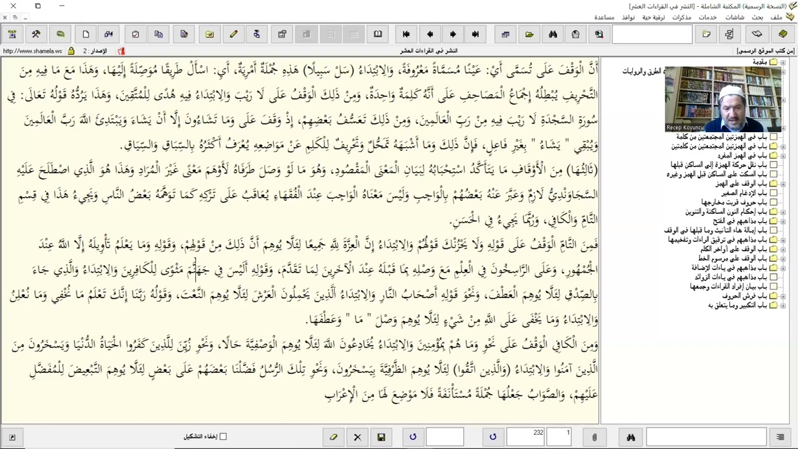Click the tree structure icon in toolbar
This screenshot has height=449, width=798.
coord(729,34)
